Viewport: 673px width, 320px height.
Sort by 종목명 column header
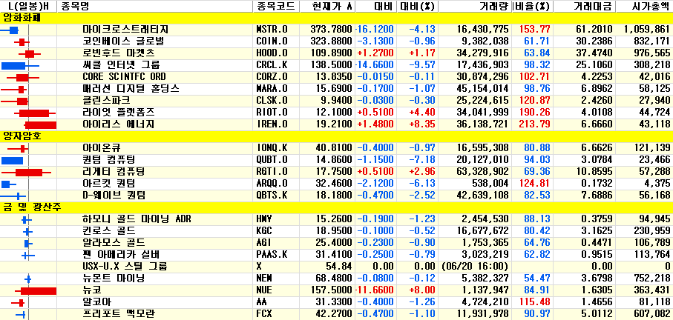click(x=154, y=6)
